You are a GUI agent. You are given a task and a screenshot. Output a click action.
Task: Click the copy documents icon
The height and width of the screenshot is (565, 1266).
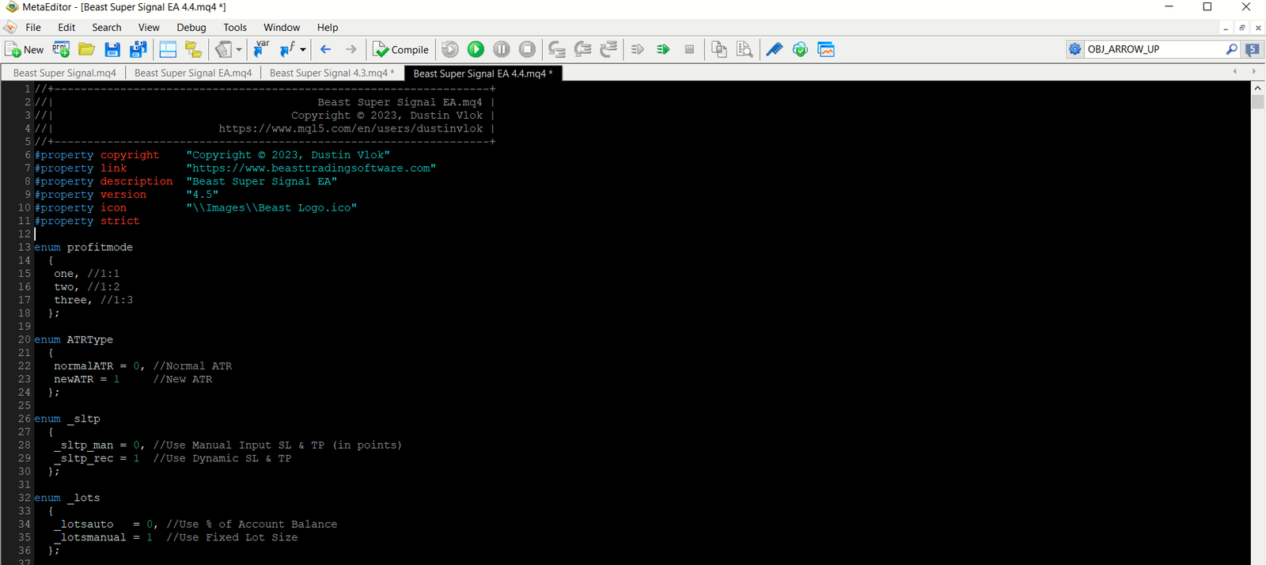(718, 49)
